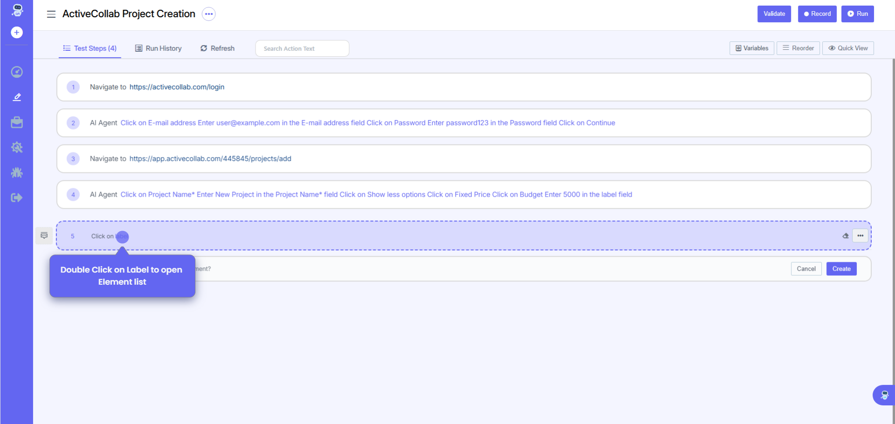Click the comment icon left of step 5
Screen dimensions: 895x424
tap(44, 236)
